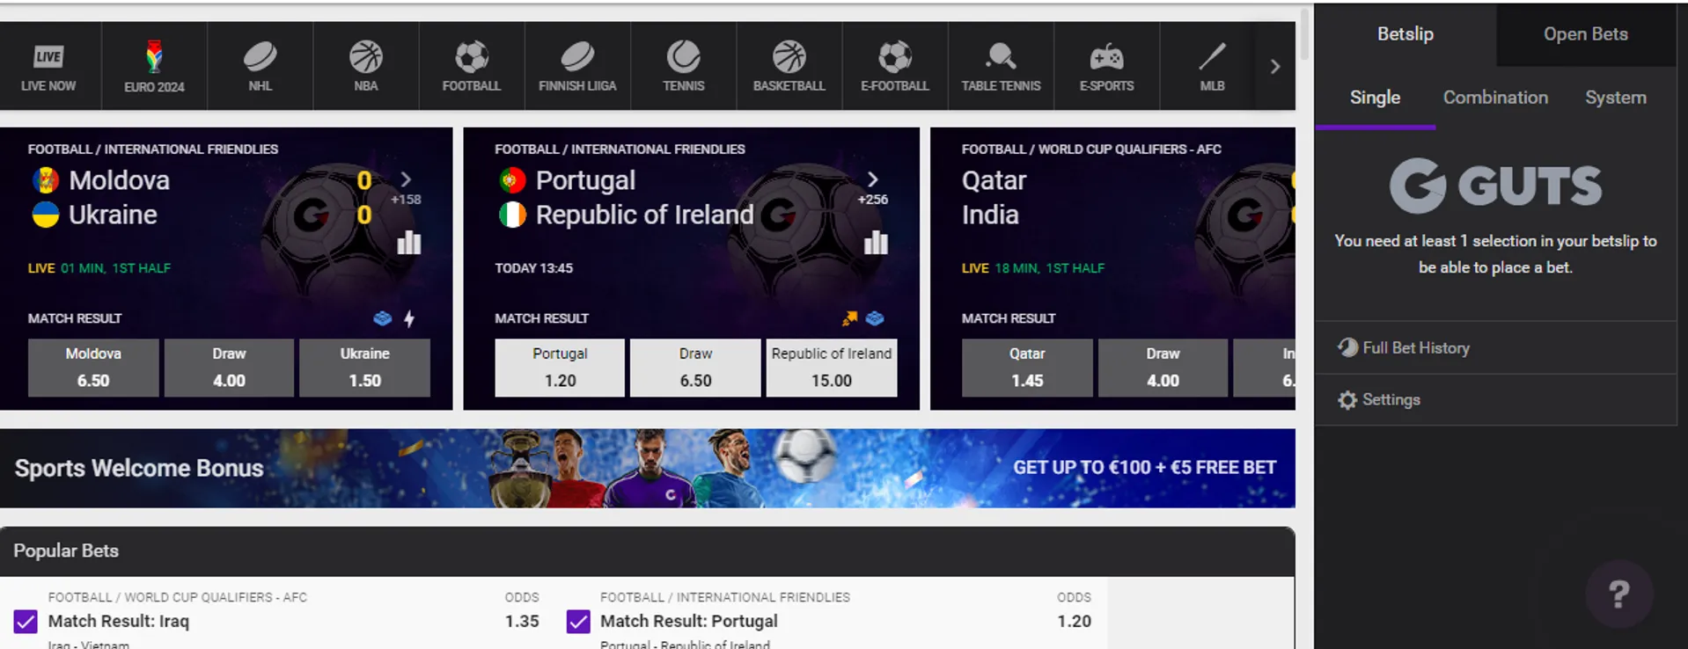
Task: Bet on Moldova at 6.50
Action: point(93,368)
